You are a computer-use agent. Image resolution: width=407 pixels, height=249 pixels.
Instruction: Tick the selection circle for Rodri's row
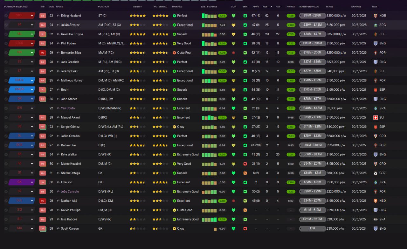[x=6, y=90]
